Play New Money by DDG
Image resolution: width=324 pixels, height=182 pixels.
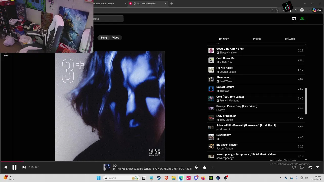[256, 137]
